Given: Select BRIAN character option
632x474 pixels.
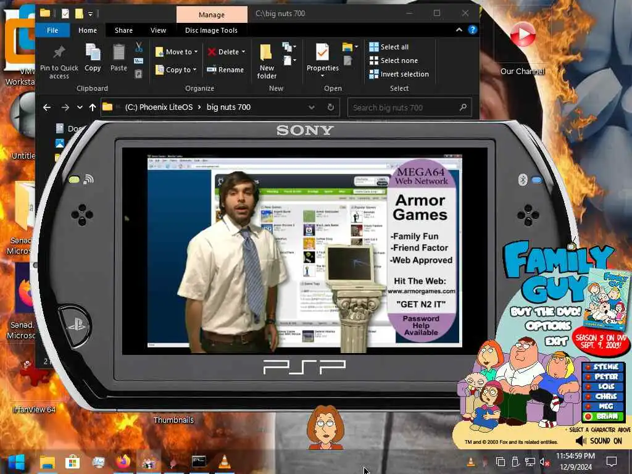Looking at the screenshot, I should point(603,417).
